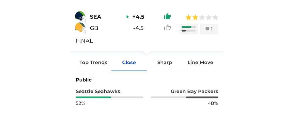Click the Green Bay Packers helmet icon
The height and width of the screenshot is (117, 290).
tap(80, 28)
